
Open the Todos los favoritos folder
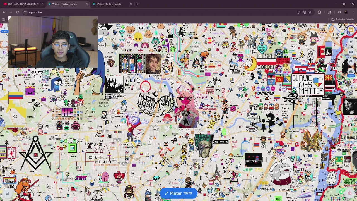343,20
